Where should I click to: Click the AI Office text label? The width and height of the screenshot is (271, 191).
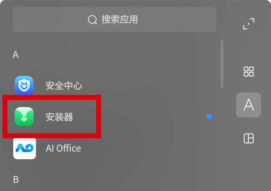point(63,148)
